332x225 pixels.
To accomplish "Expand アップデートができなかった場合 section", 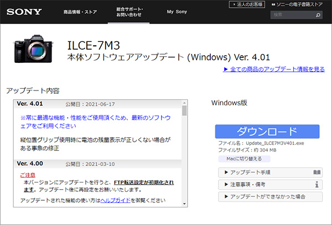I will coord(271,197).
